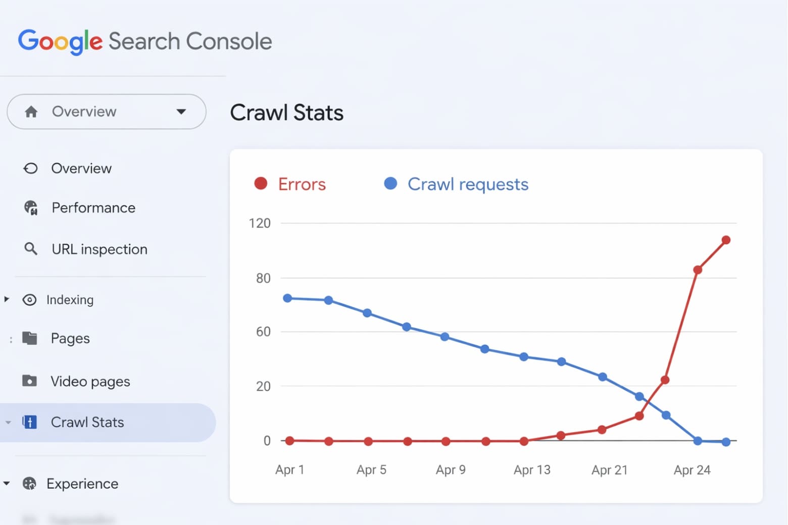Select the Overview eye icon in sidebar

point(30,168)
